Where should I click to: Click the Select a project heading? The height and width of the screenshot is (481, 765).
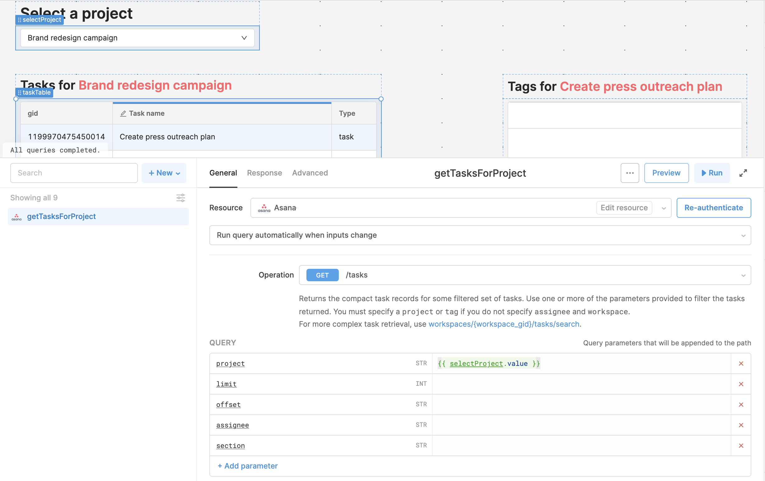[x=76, y=13]
